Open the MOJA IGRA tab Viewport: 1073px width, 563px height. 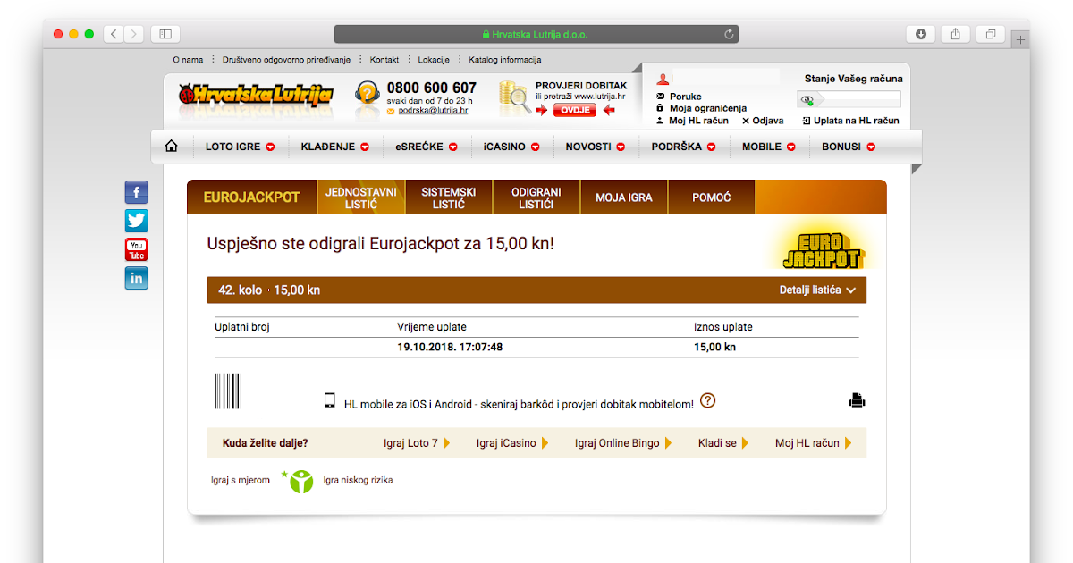point(624,197)
